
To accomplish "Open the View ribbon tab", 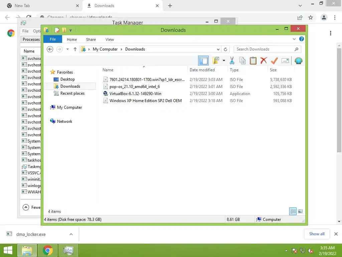I will coord(110,39).
